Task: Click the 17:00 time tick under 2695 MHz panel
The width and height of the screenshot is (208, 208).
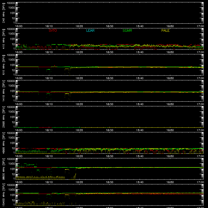Action: (200, 130)
